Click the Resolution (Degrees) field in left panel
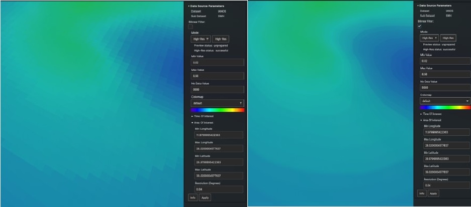471x207 pixels. point(217,189)
